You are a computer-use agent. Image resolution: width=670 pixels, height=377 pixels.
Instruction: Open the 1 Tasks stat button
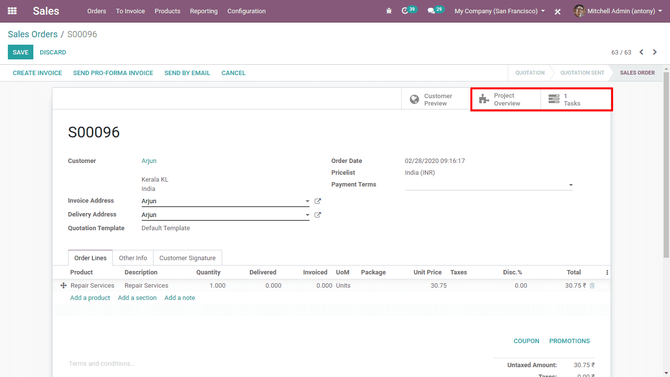(576, 100)
